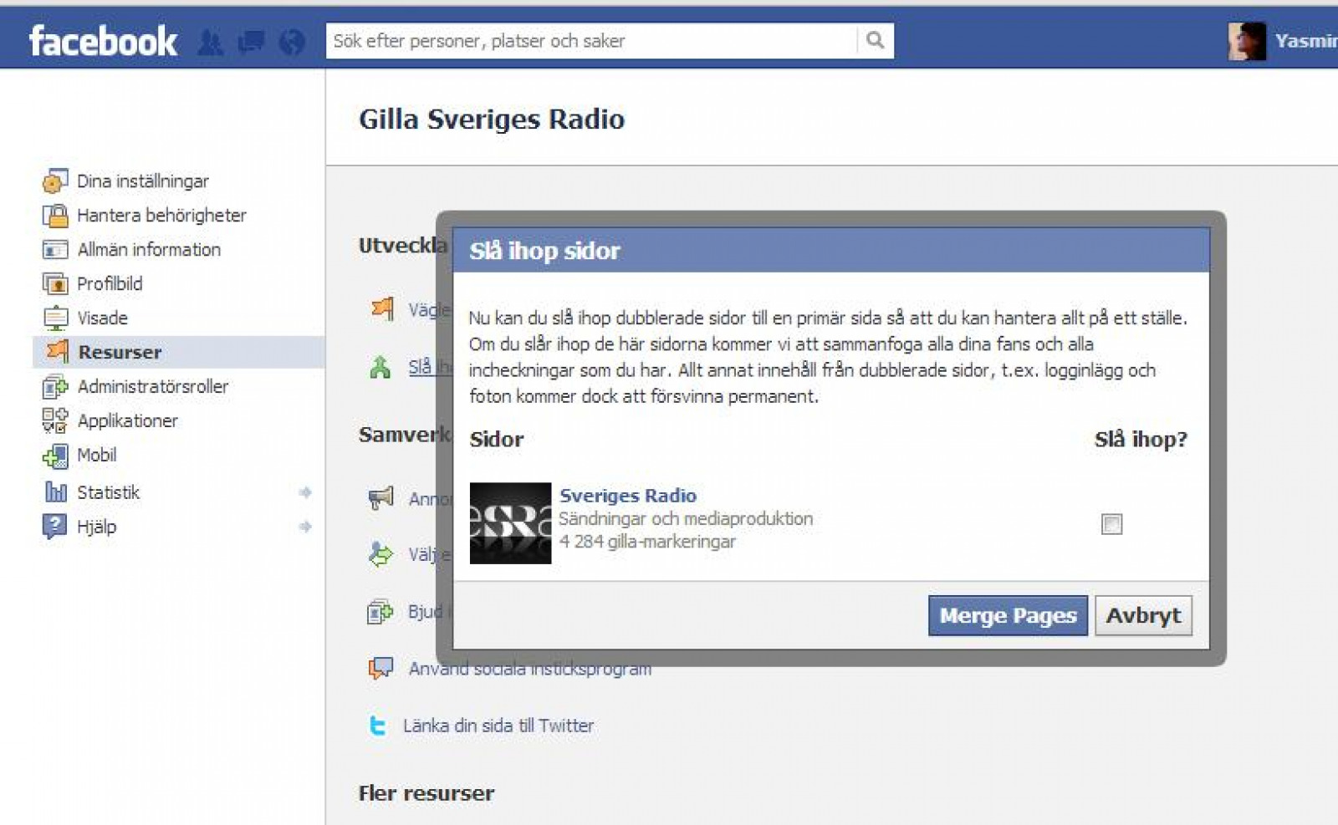Click the '4 284 gilla-markeringar' text

pos(647,542)
